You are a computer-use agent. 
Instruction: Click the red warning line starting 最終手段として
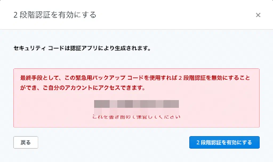click(x=135, y=78)
